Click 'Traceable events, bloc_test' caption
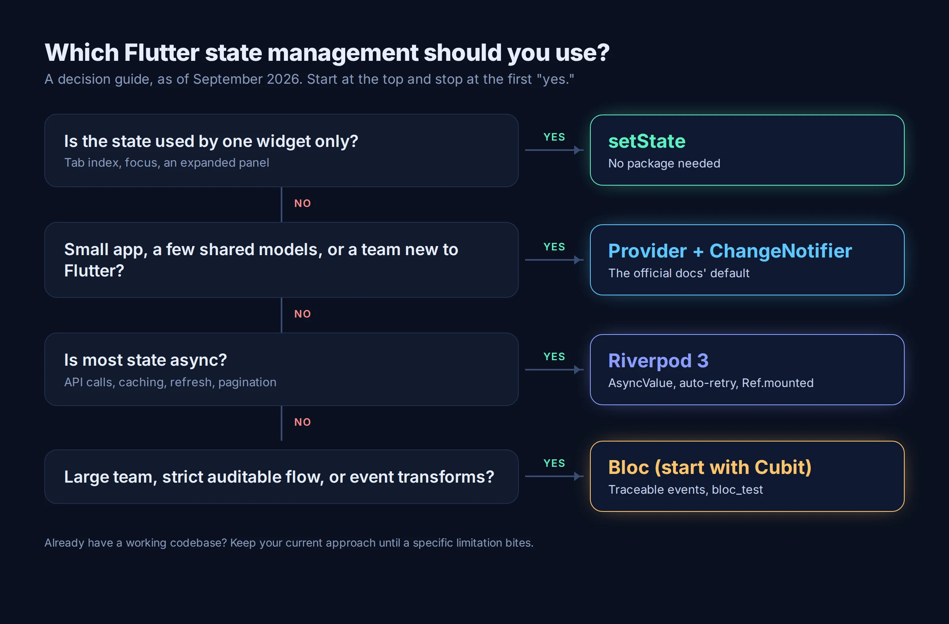Viewport: 949px width, 624px height. tap(685, 490)
